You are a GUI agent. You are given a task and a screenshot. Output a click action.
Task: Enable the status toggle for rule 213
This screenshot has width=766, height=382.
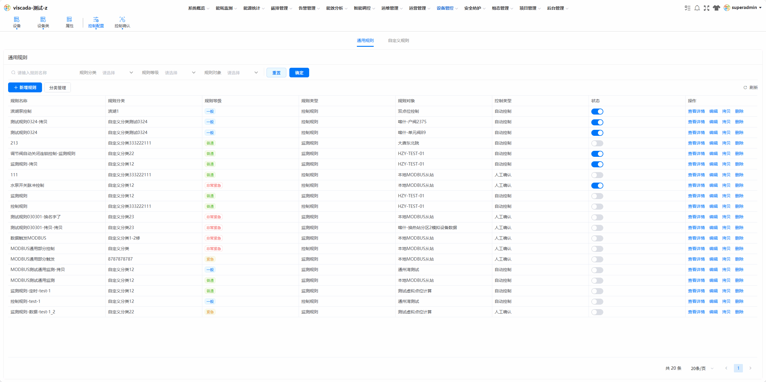coord(597,143)
